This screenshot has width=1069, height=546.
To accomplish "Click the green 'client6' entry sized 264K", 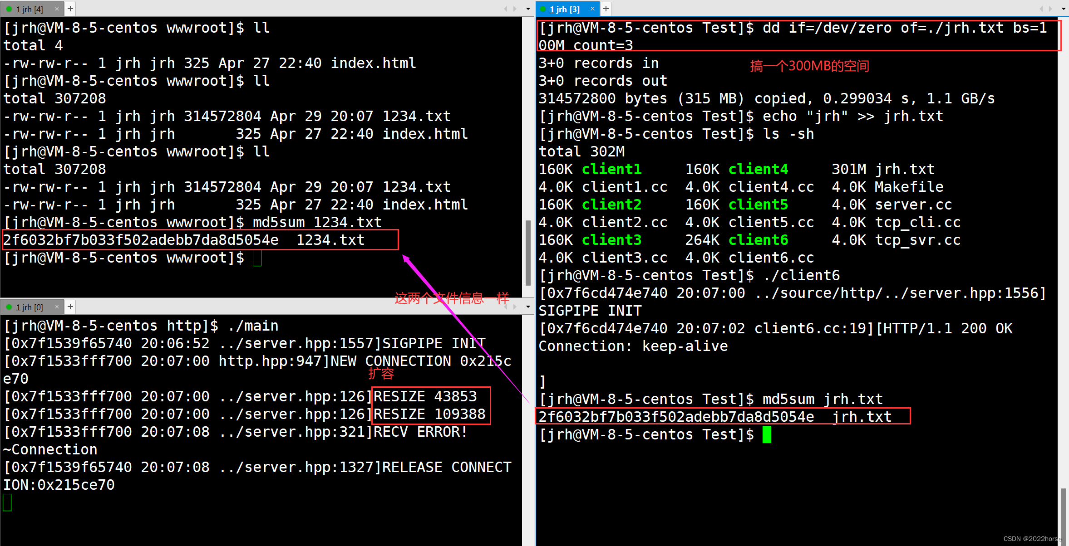I will (759, 240).
